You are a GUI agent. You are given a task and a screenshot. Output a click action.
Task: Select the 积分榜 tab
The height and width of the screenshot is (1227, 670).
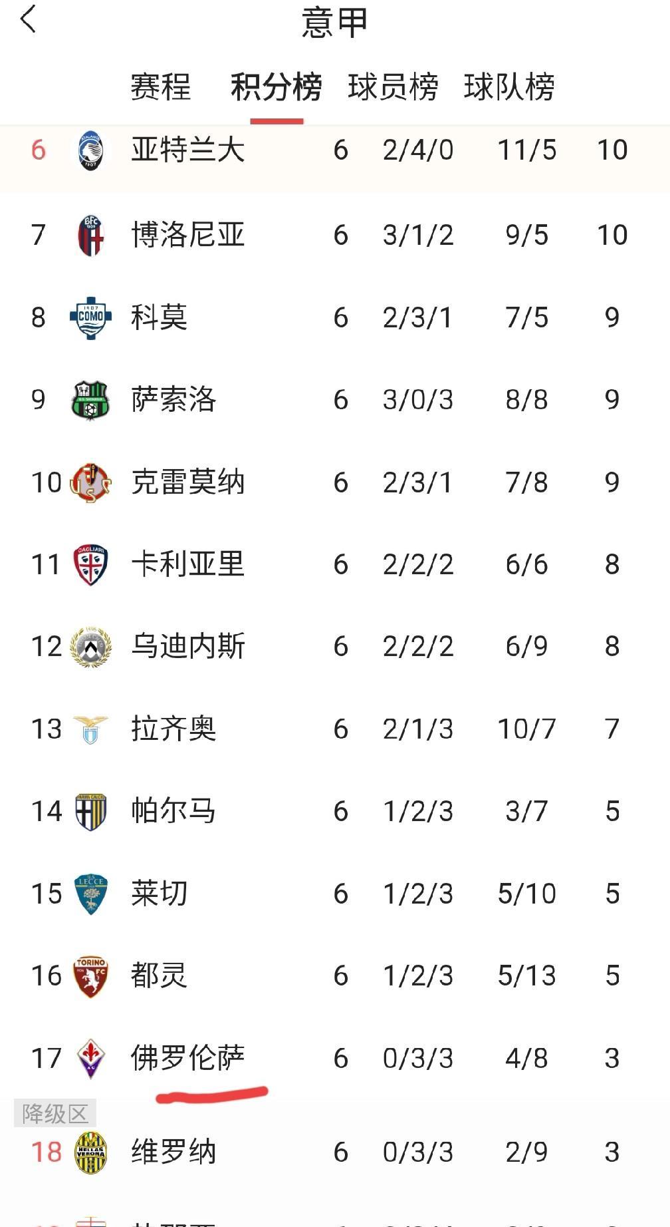[277, 87]
